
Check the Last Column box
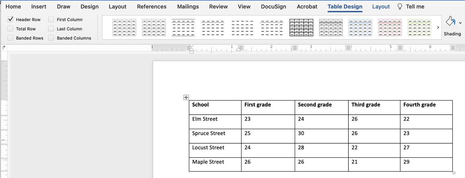coord(51,29)
